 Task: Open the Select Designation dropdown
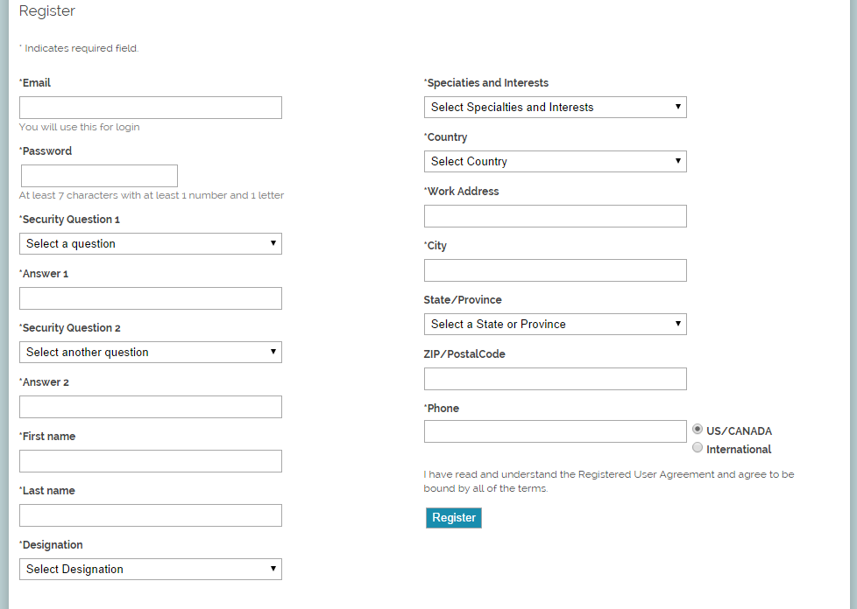[151, 570]
